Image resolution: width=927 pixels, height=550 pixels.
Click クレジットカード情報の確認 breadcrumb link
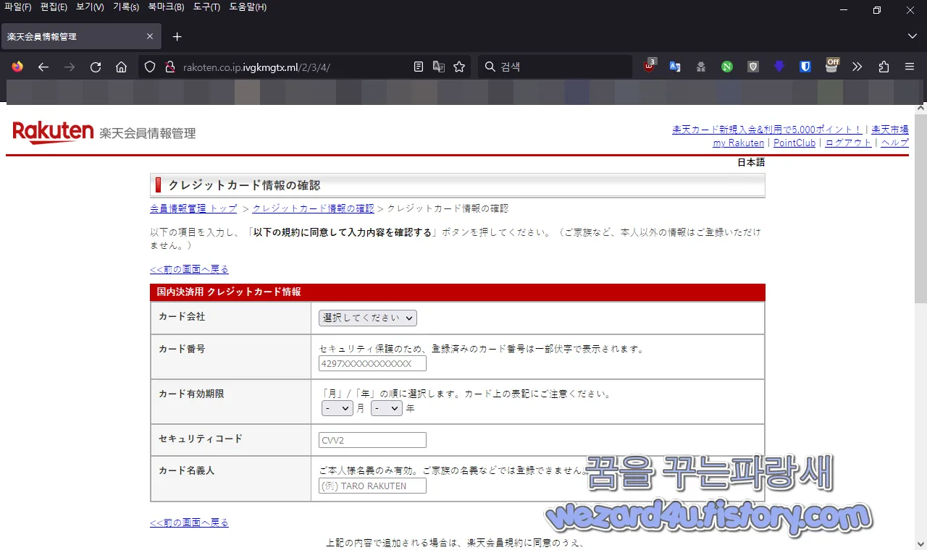pyautogui.click(x=314, y=208)
